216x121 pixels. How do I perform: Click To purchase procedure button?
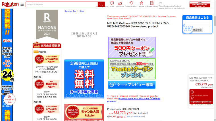point(201,102)
